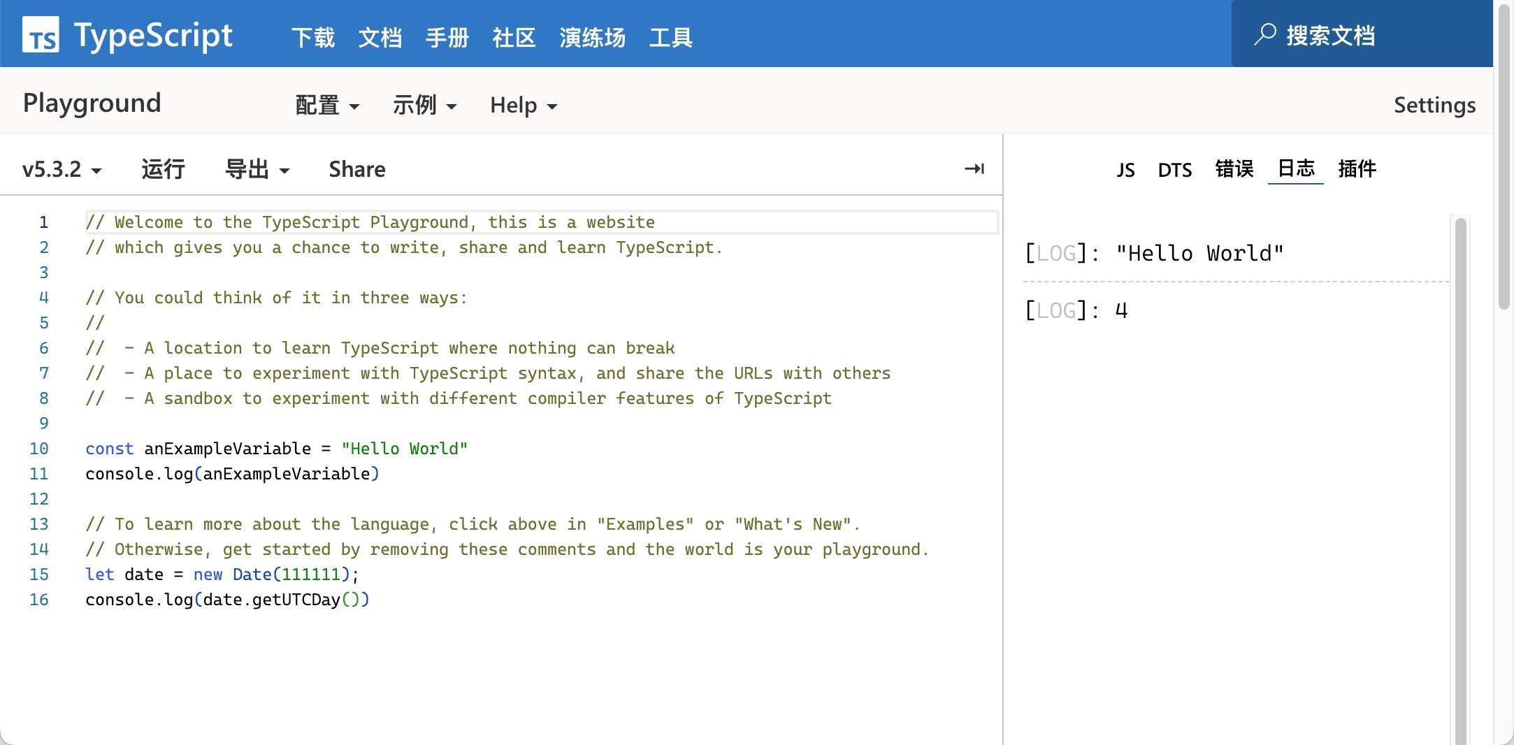
Task: Open the 配置 config dropdown
Action: 327,106
